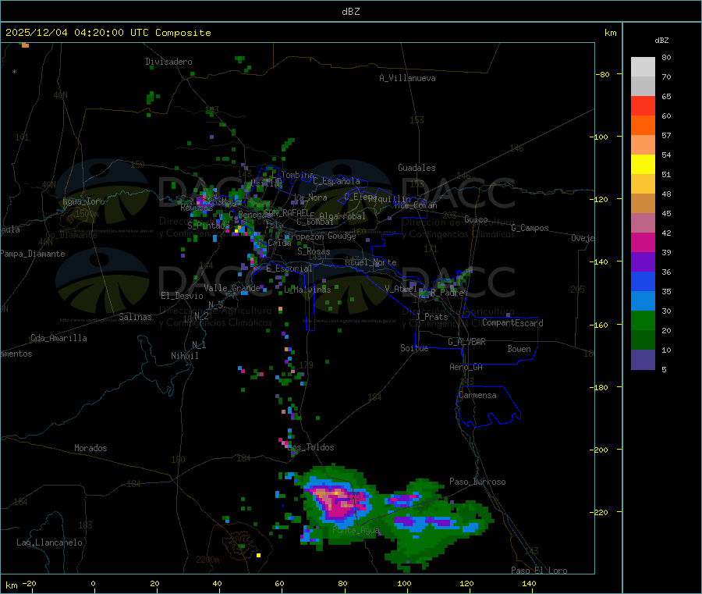Click the 'G_Campos' location label
This screenshot has width=702, height=594.
point(530,228)
